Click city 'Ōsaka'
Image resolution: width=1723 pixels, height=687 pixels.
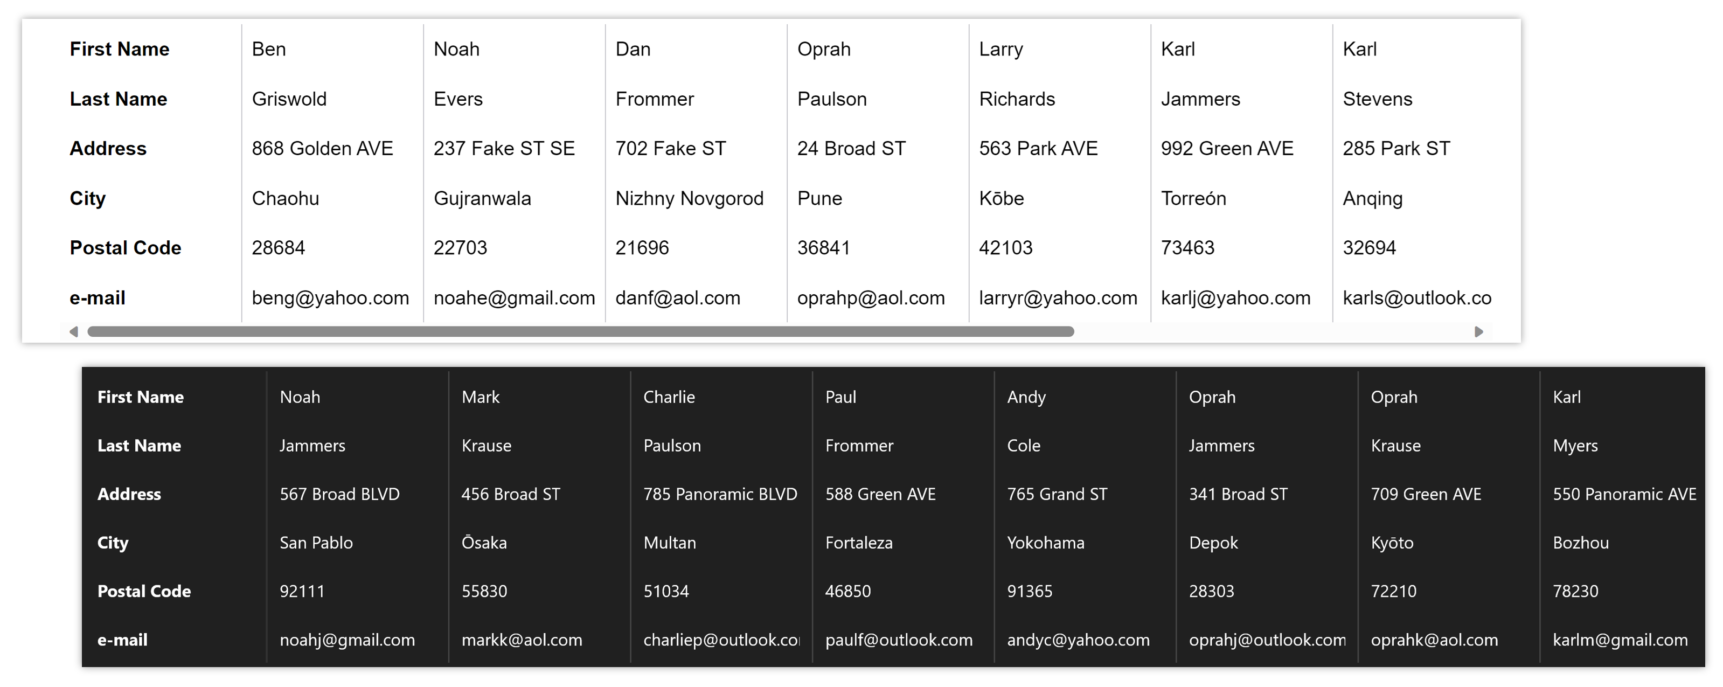point(484,543)
